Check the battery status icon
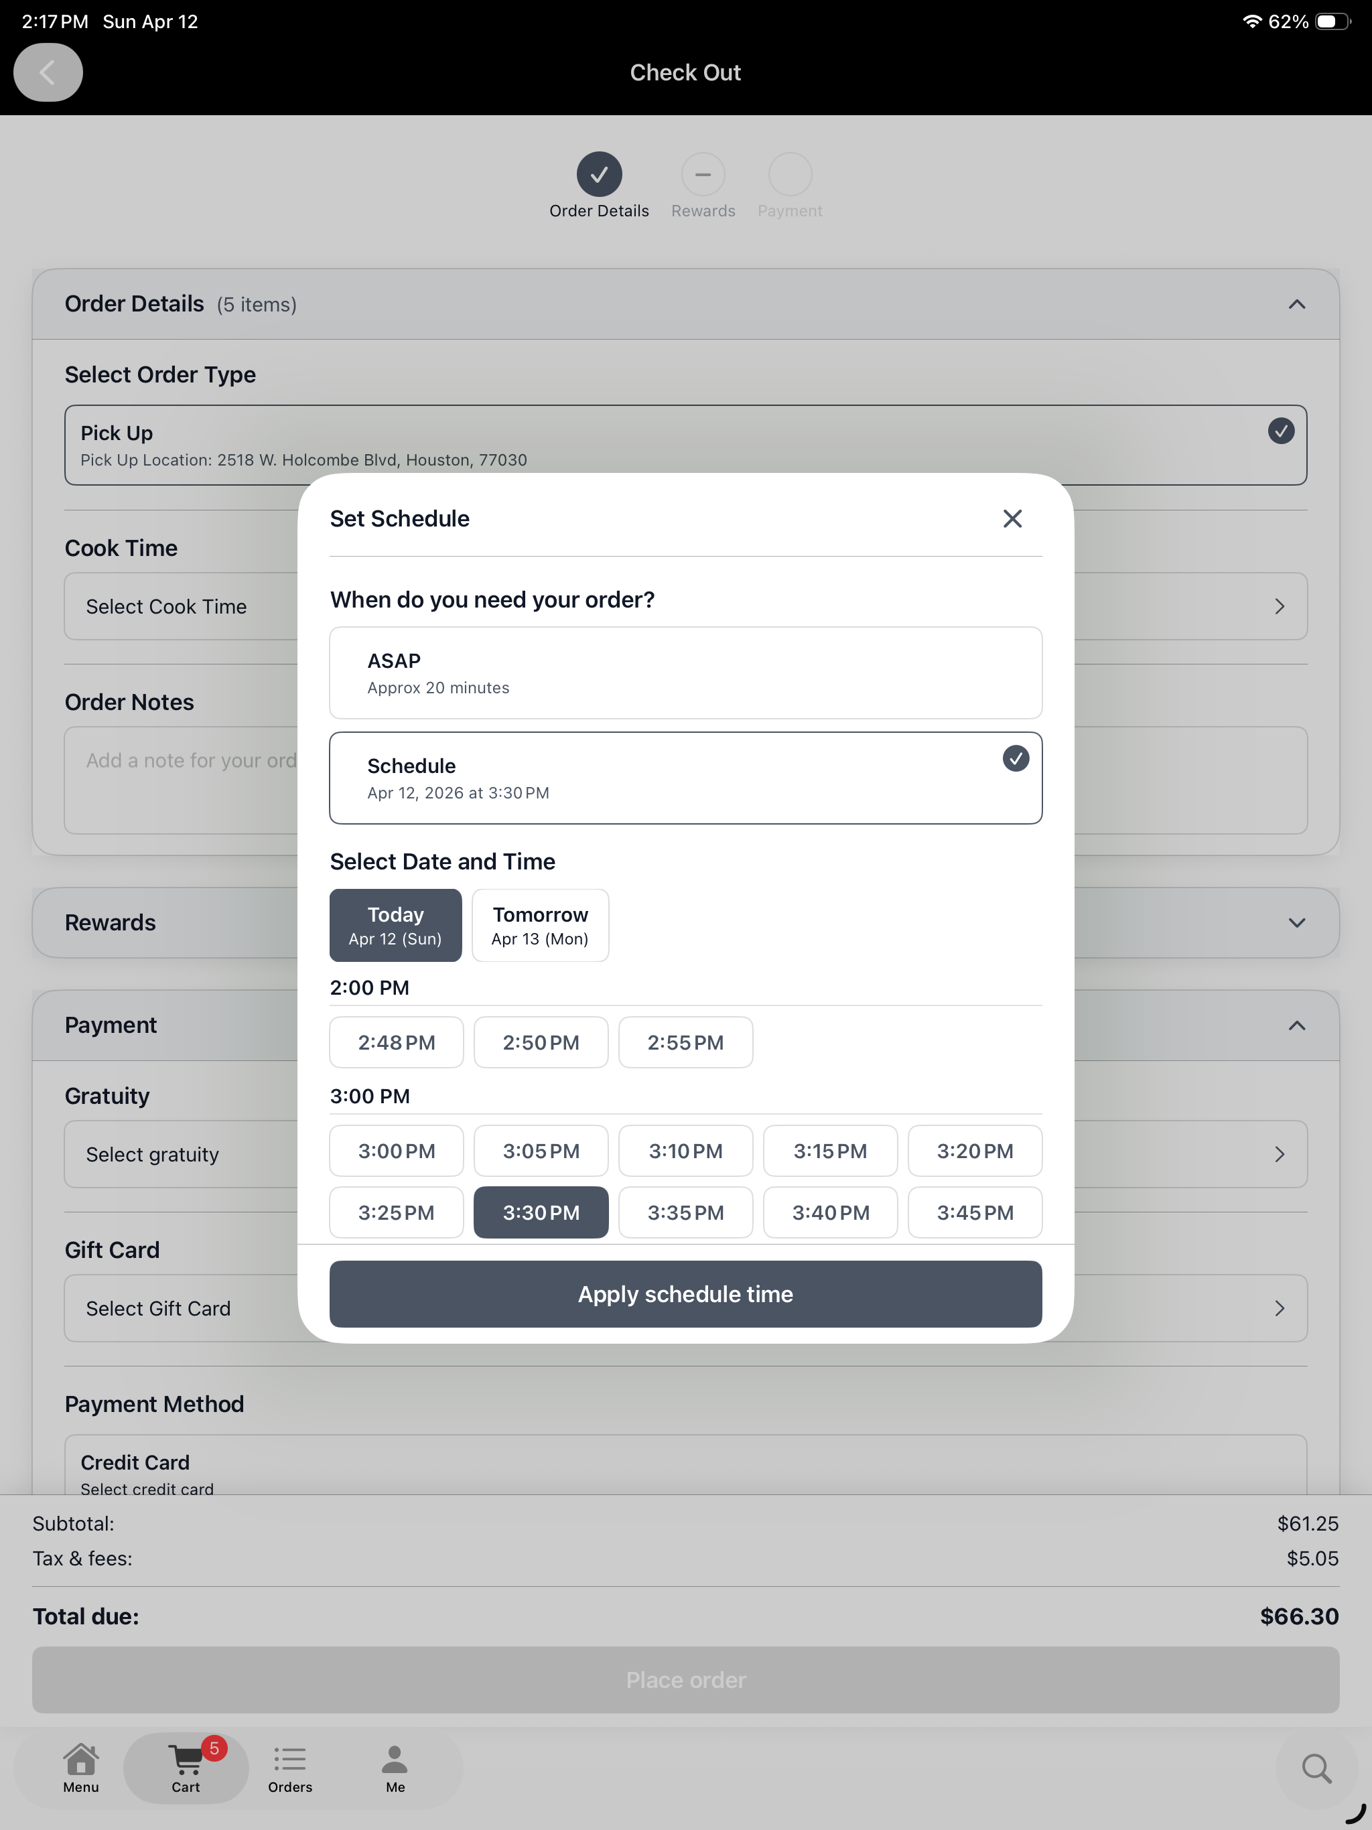The height and width of the screenshot is (1830, 1372). pyautogui.click(x=1333, y=21)
